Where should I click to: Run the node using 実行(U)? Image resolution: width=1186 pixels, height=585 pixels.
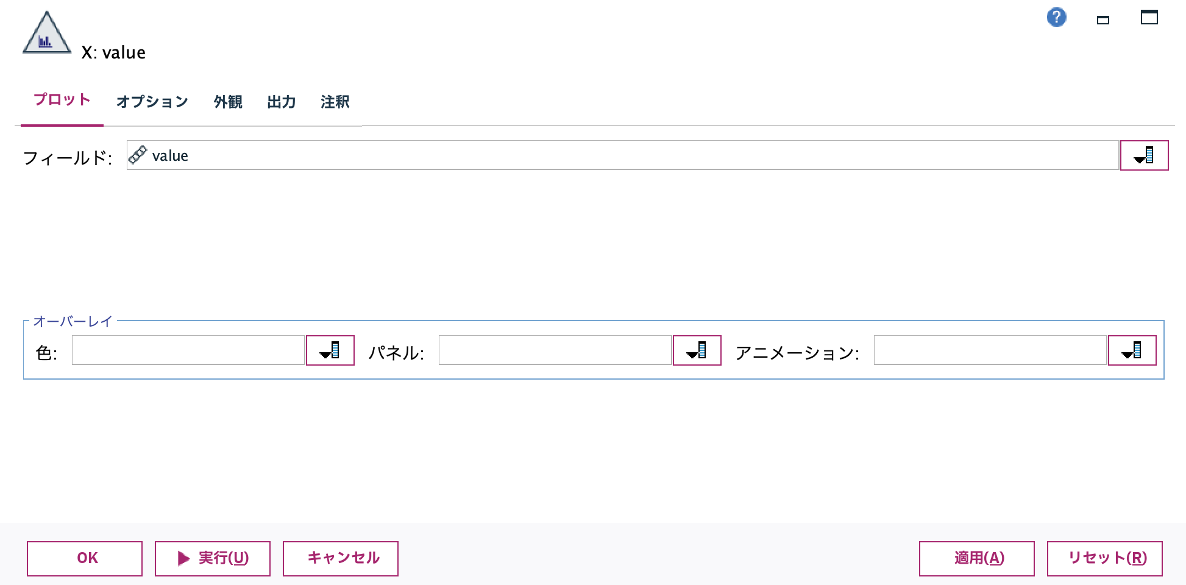212,558
